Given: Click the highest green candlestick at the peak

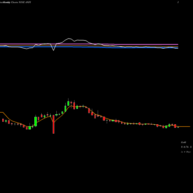Looking at the screenshot, I should [x=68, y=103].
